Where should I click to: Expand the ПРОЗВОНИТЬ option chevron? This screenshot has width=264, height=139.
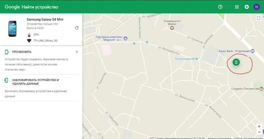point(77,52)
